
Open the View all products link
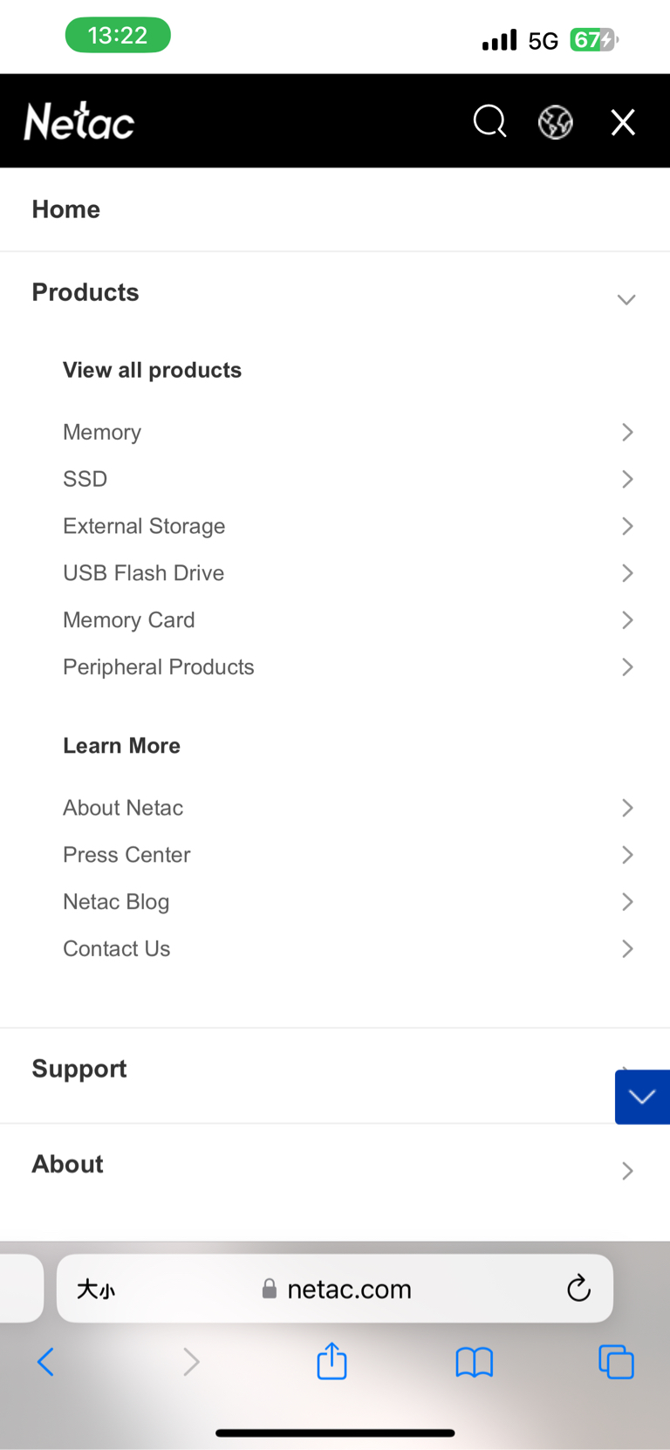(152, 370)
